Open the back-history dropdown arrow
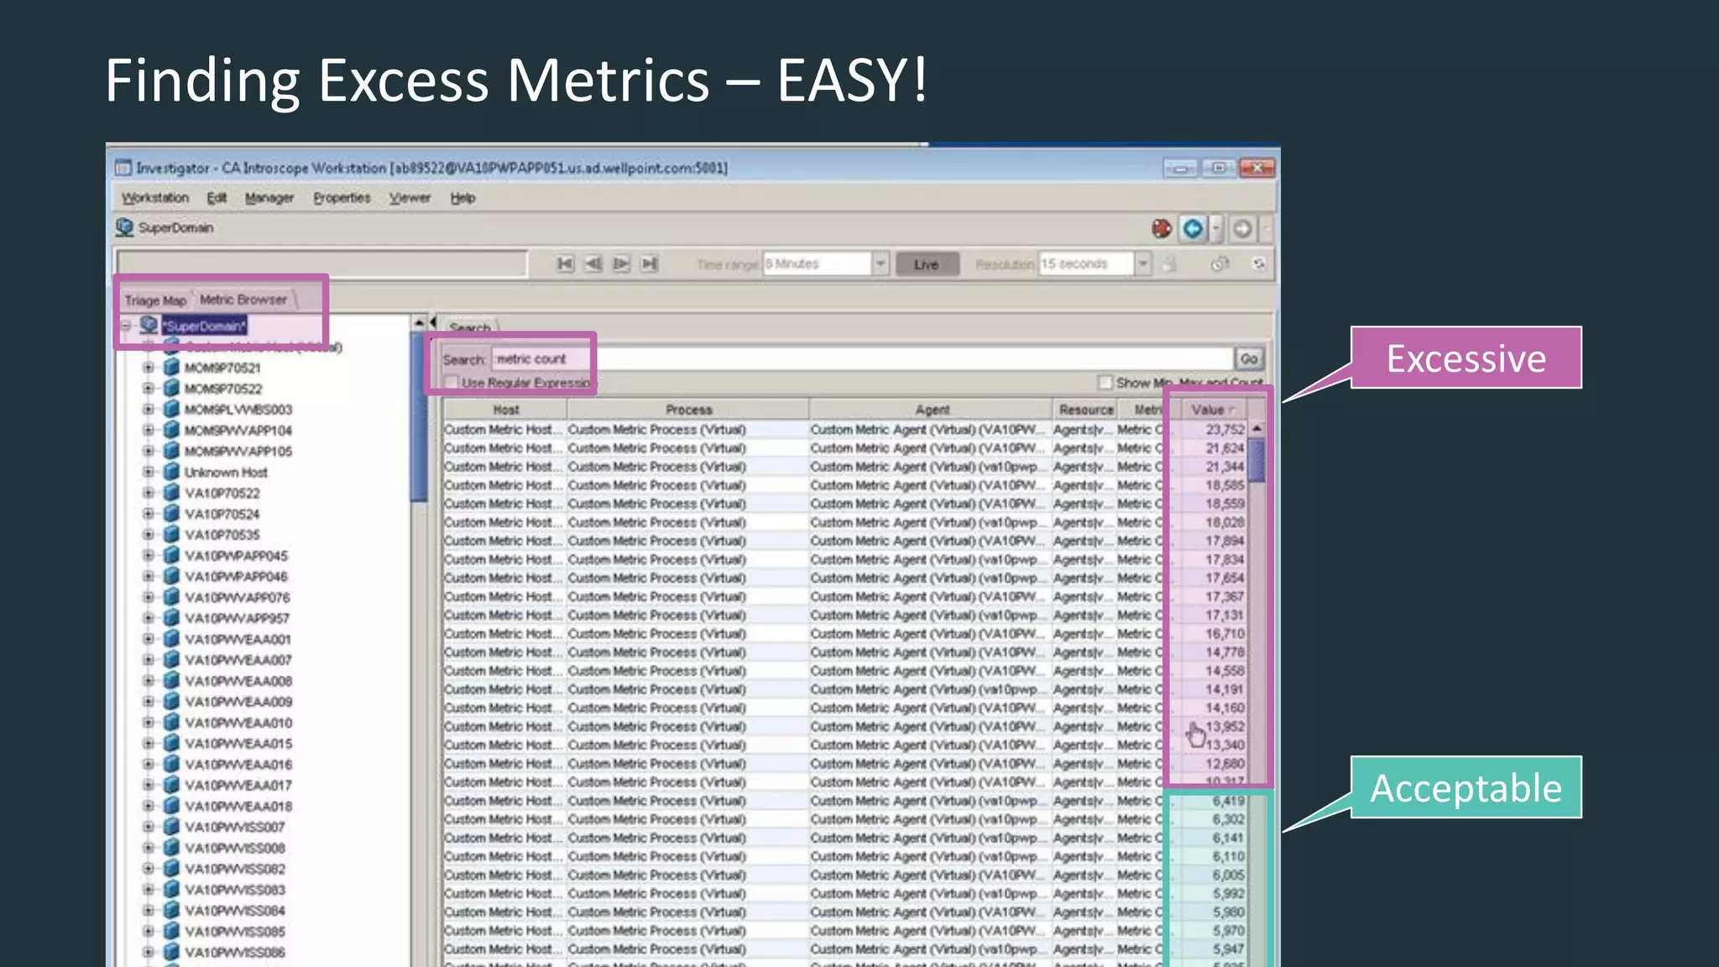The width and height of the screenshot is (1719, 967). 1215,228
